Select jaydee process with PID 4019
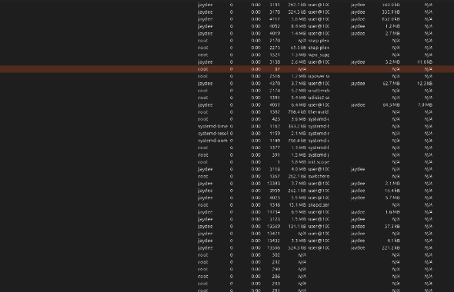 227,33
